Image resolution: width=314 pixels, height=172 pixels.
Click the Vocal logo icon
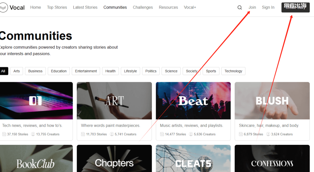(4, 8)
